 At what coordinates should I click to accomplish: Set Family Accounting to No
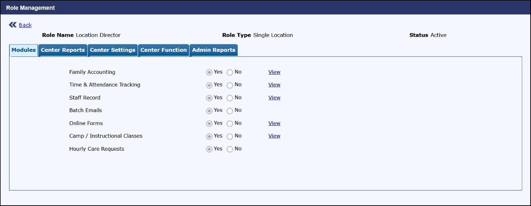(x=230, y=72)
